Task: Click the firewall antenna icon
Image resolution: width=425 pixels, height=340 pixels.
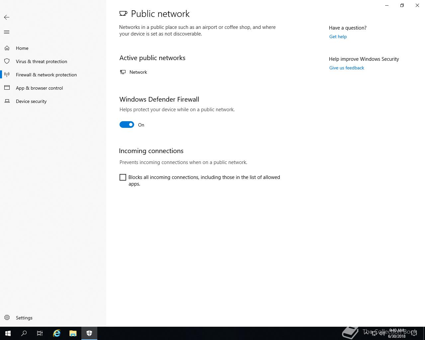Action: coord(7,75)
